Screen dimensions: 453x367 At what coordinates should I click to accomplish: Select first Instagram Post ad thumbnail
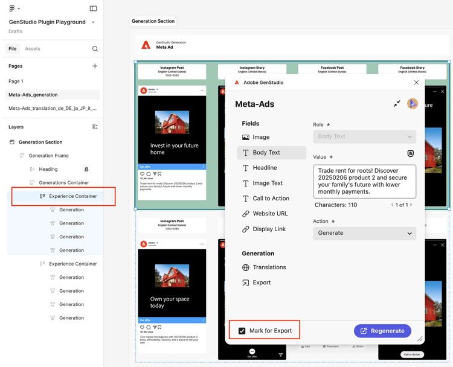(172, 142)
